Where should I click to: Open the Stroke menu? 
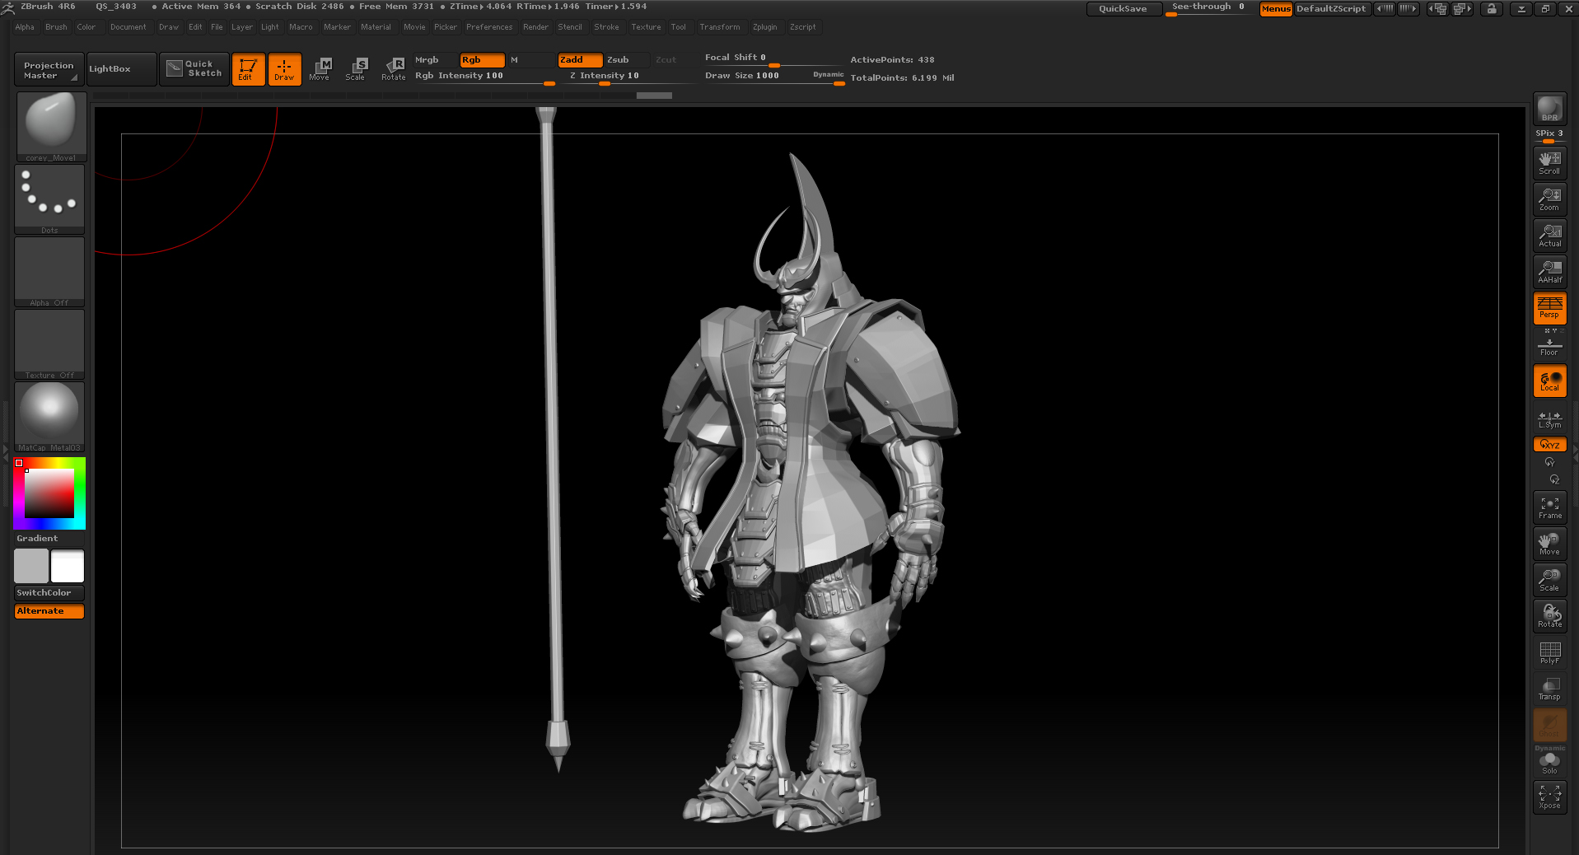606,27
